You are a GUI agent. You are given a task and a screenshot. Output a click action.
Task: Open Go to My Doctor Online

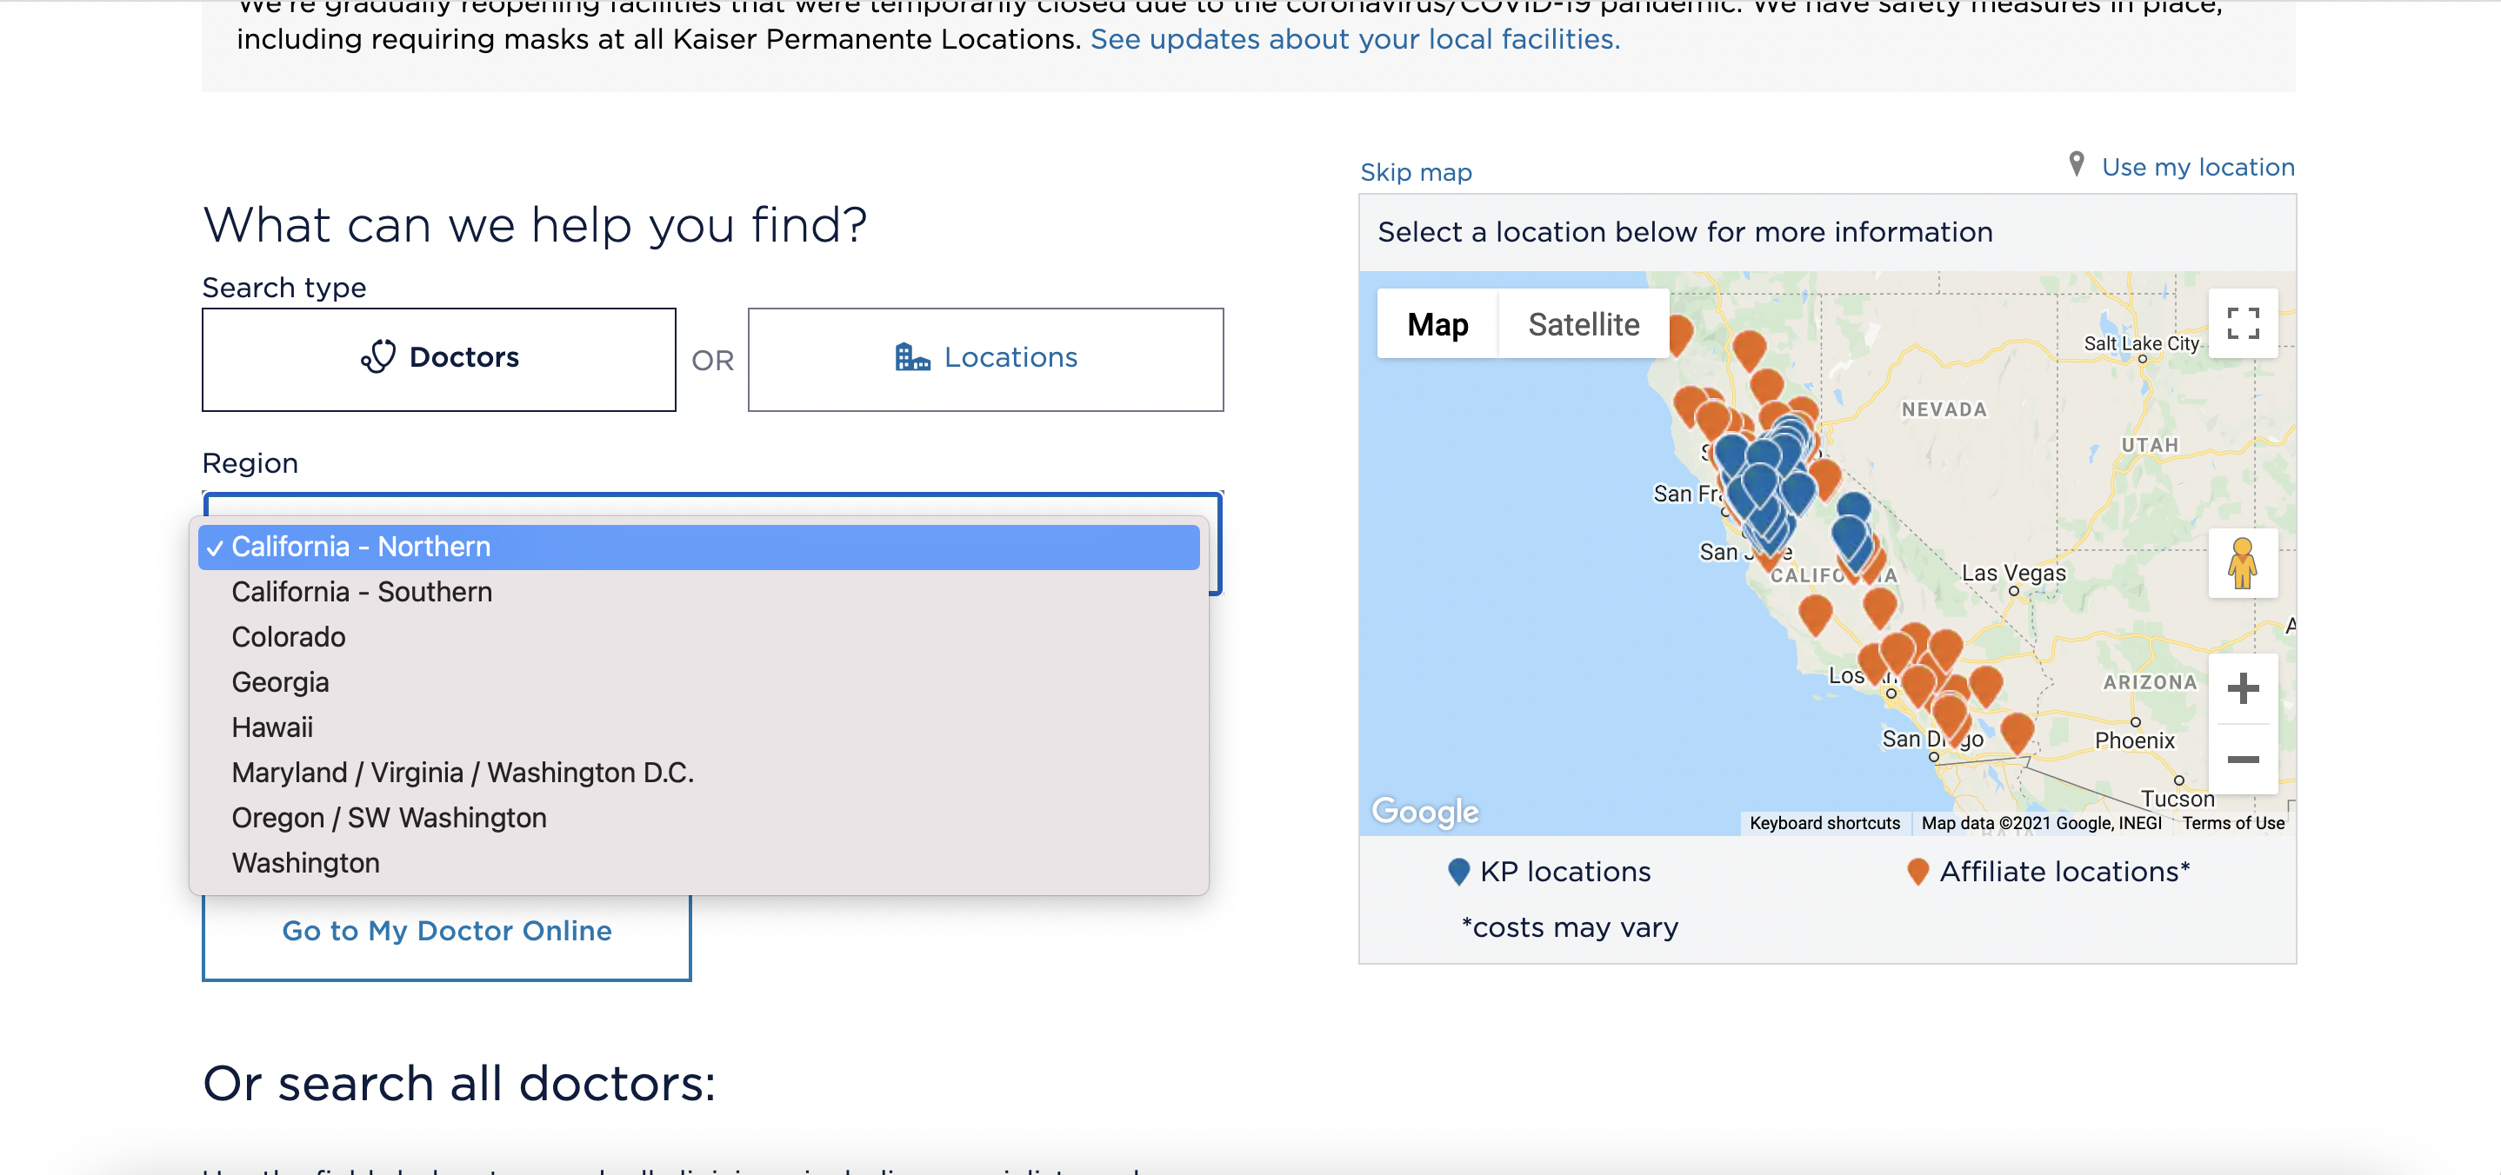447,932
